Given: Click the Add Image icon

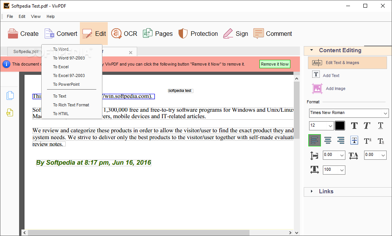Looking at the screenshot, I should (317, 88).
